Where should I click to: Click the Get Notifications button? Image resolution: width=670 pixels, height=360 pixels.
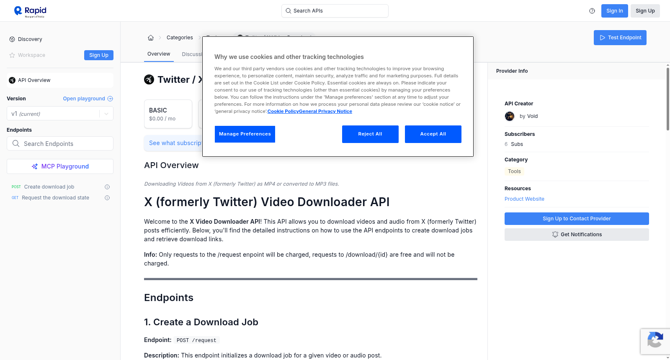pos(577,235)
